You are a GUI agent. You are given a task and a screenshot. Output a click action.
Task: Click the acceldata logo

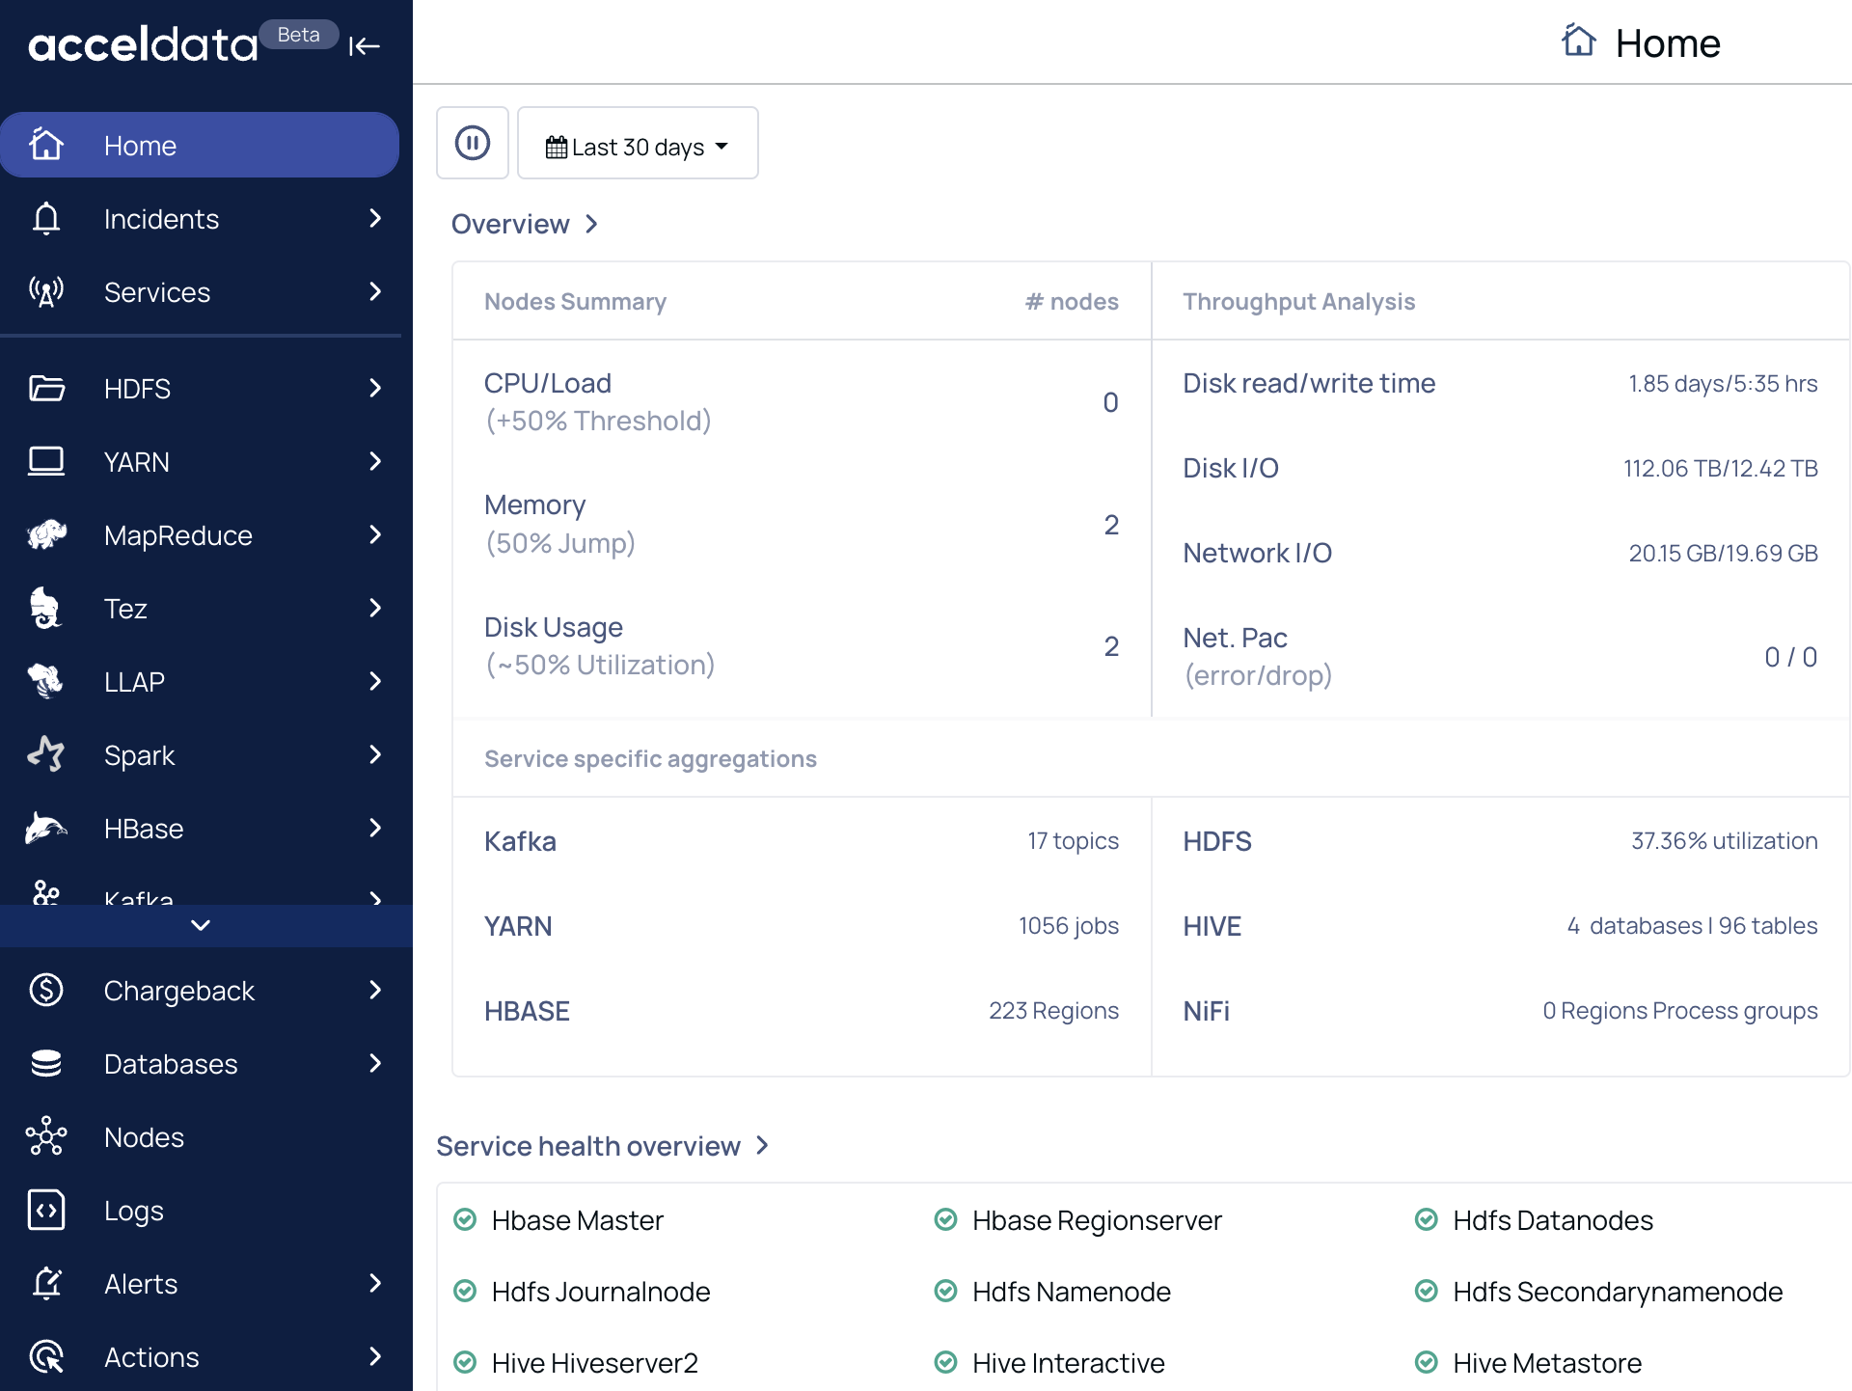pos(143,44)
